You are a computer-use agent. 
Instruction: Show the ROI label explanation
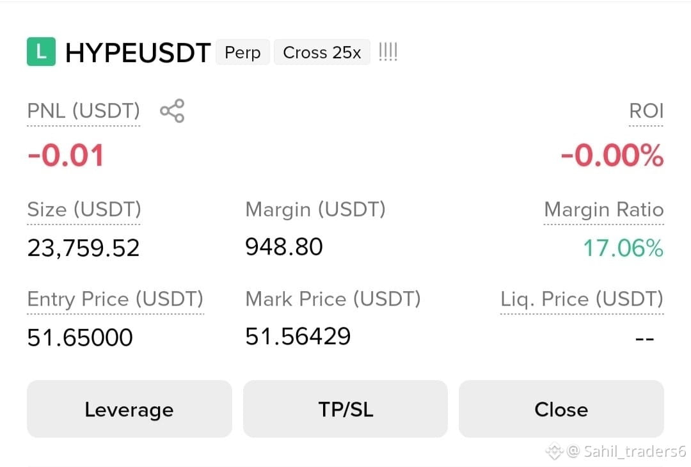pos(646,111)
